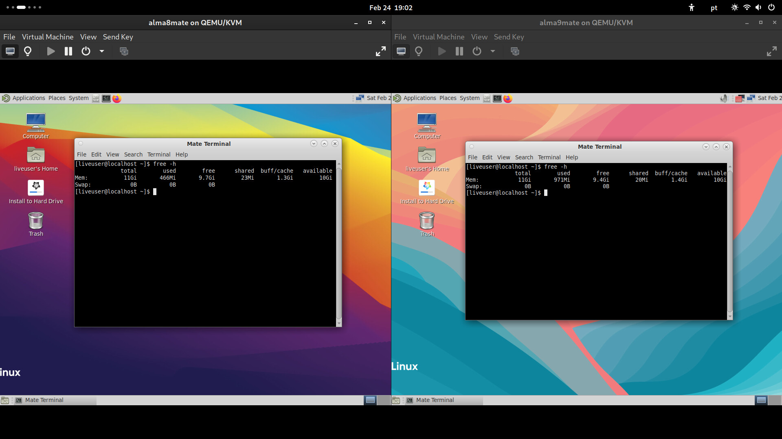782x439 pixels.
Task: Open Install to Hard Drive on alma8 desktop
Action: pos(36,188)
